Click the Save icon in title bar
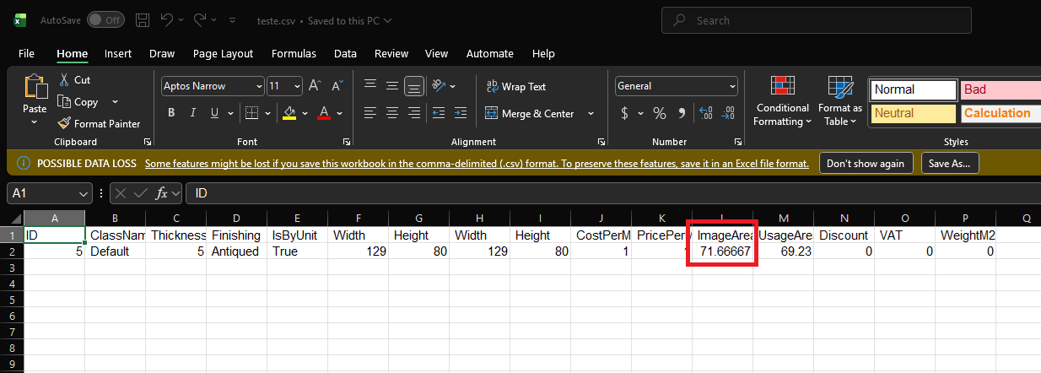 coord(143,20)
